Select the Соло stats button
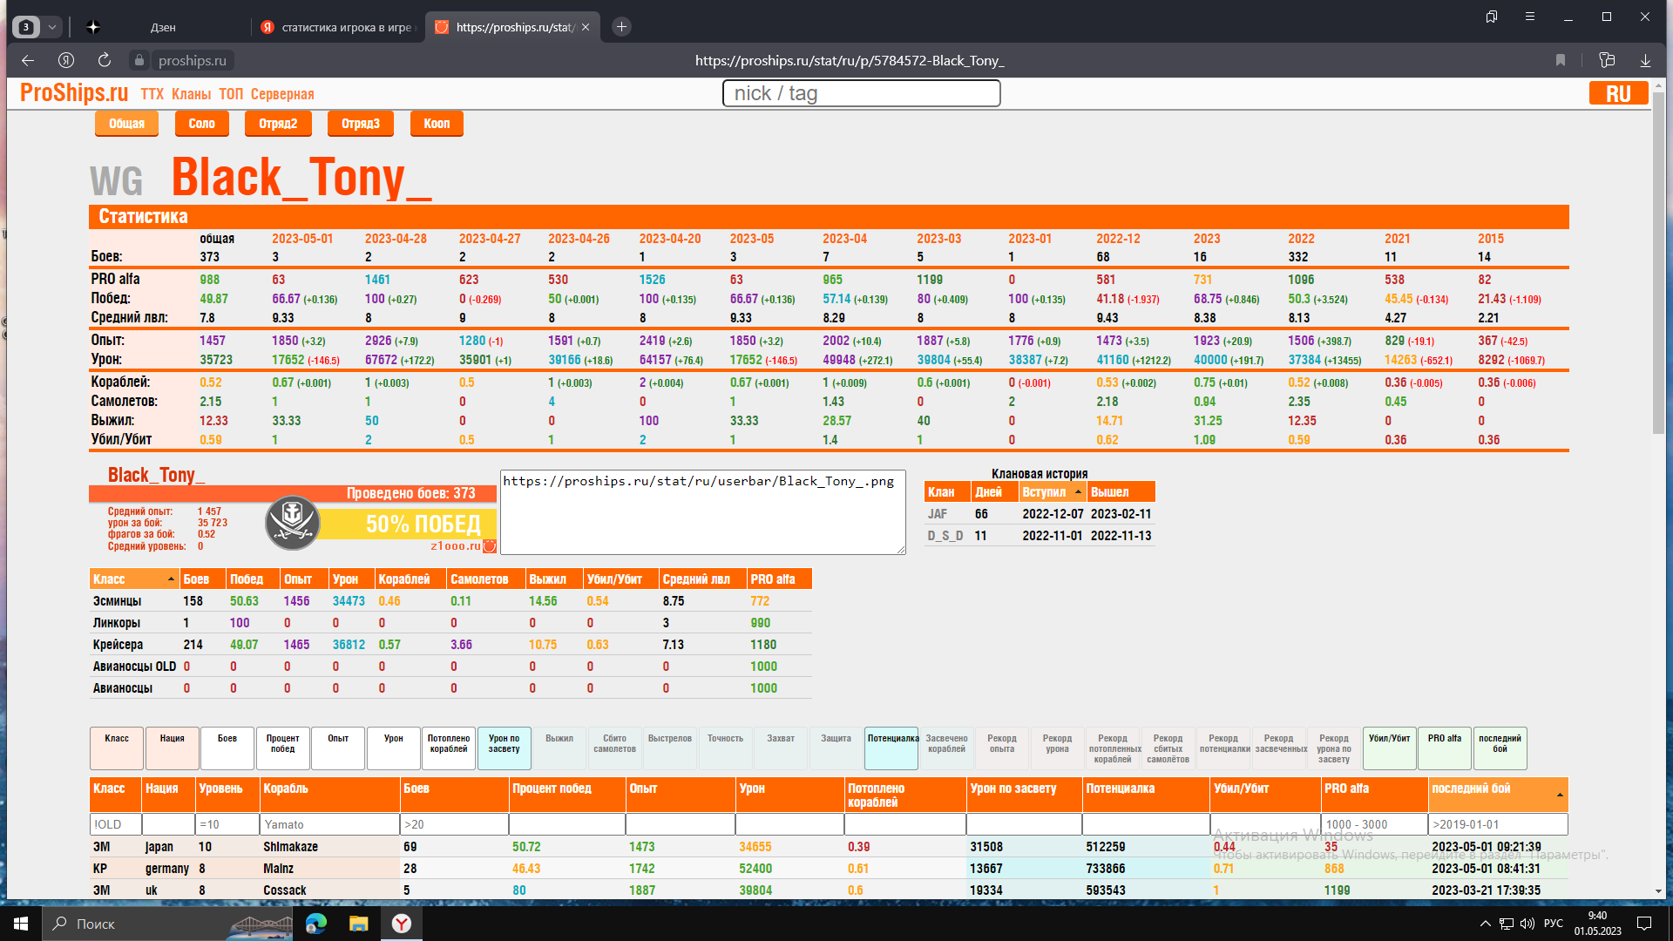 (201, 124)
